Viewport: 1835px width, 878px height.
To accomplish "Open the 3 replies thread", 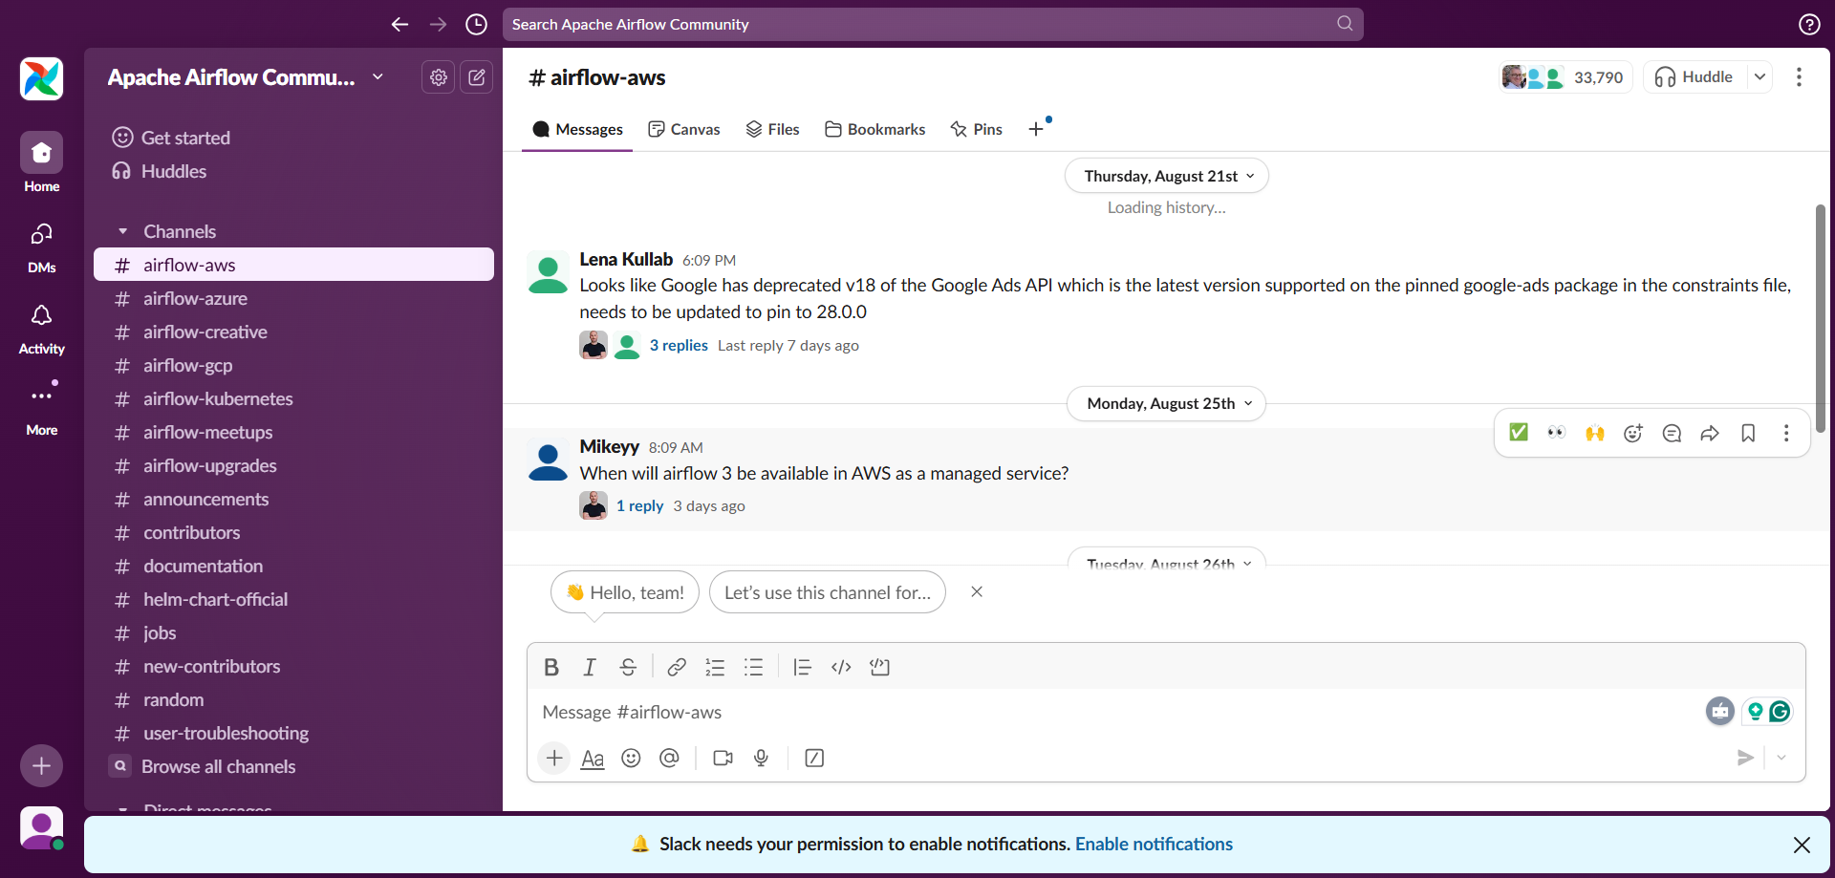I will 679,345.
